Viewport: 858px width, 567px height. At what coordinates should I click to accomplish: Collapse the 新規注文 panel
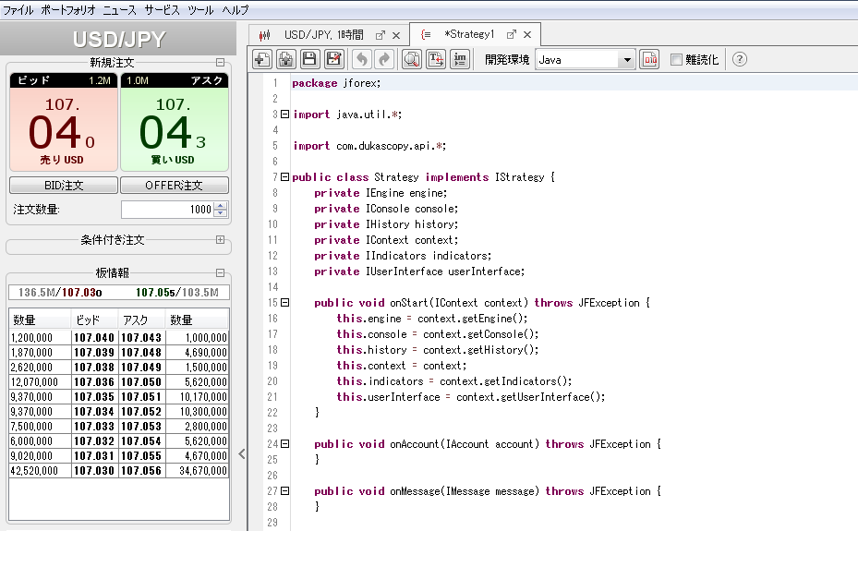220,63
